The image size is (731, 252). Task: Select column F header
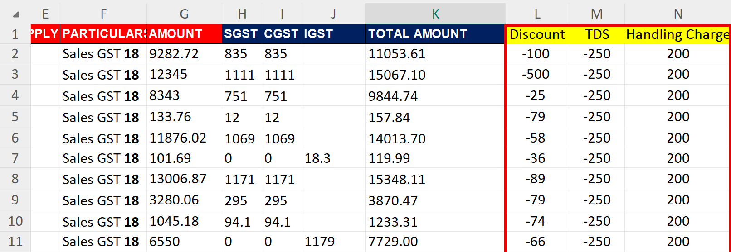tap(103, 14)
